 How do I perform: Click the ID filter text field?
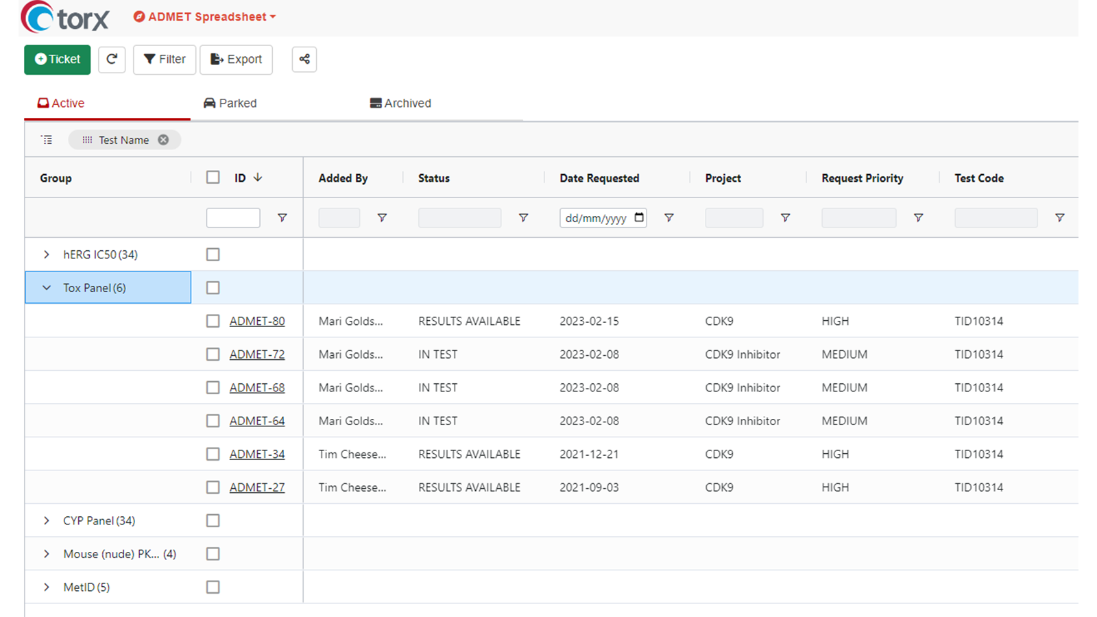point(233,218)
